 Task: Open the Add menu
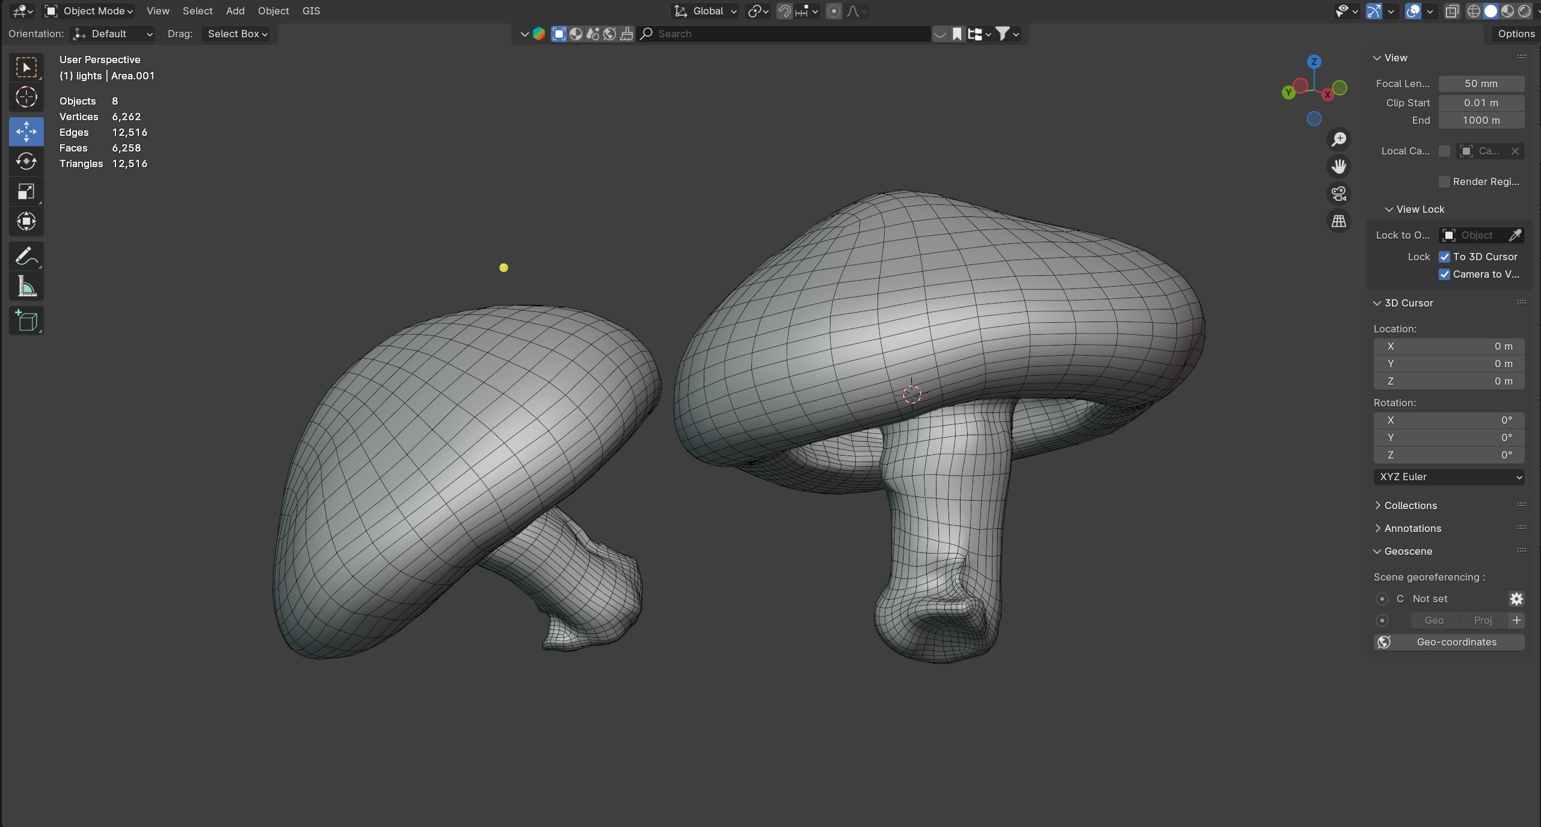click(235, 11)
